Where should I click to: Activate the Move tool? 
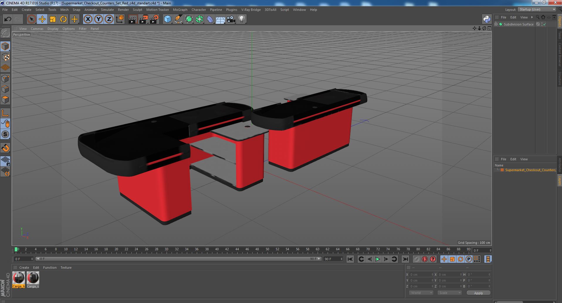pos(42,19)
